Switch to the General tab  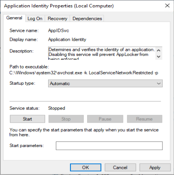click(14, 18)
